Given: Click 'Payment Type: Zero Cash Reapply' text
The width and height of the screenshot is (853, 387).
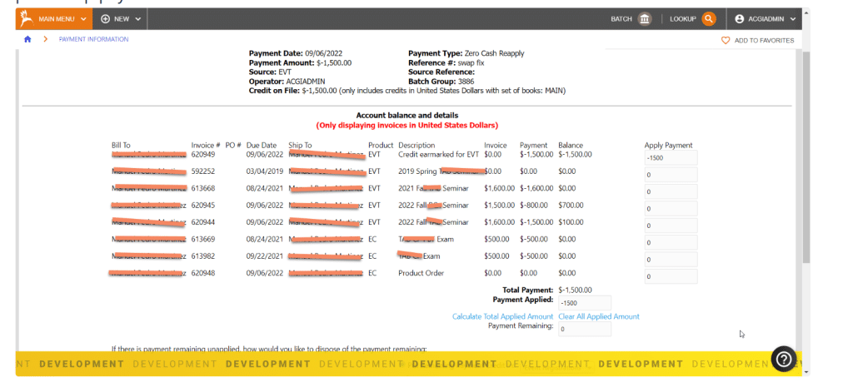Looking at the screenshot, I should tap(466, 53).
